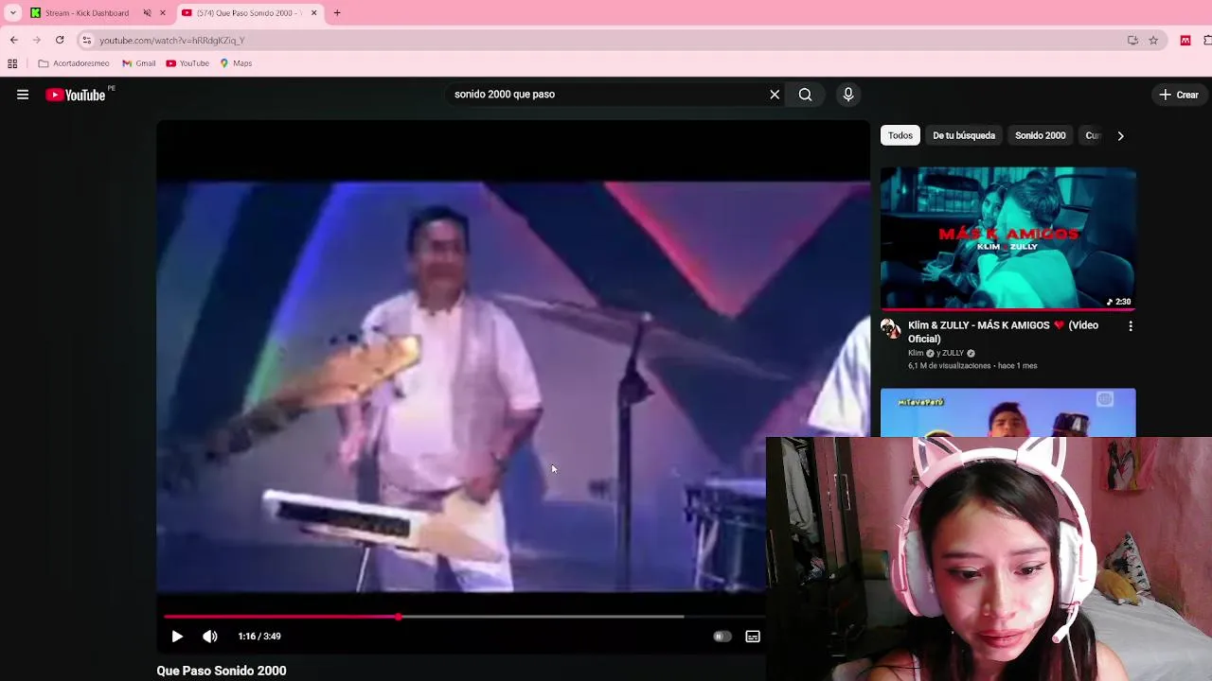Viewport: 1212px width, 681px height.
Task: Open a new browser tab
Action: pyautogui.click(x=337, y=13)
